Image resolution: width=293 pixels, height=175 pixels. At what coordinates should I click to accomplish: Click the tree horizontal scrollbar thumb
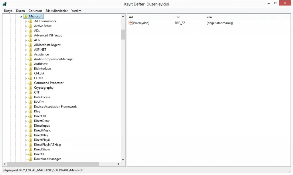point(53,164)
